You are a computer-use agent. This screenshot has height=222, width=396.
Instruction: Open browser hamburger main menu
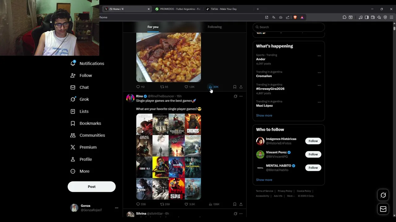point(391,17)
